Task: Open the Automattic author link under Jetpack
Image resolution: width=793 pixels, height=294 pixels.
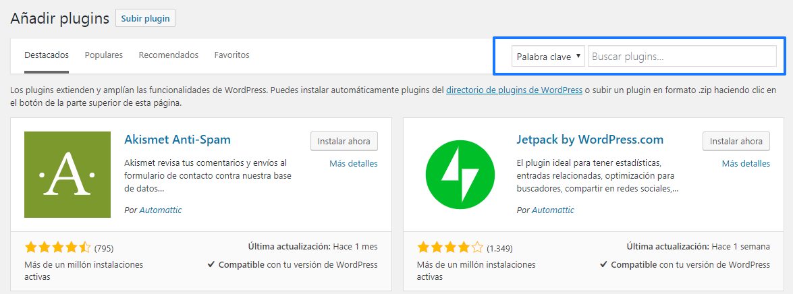Action: (553, 210)
